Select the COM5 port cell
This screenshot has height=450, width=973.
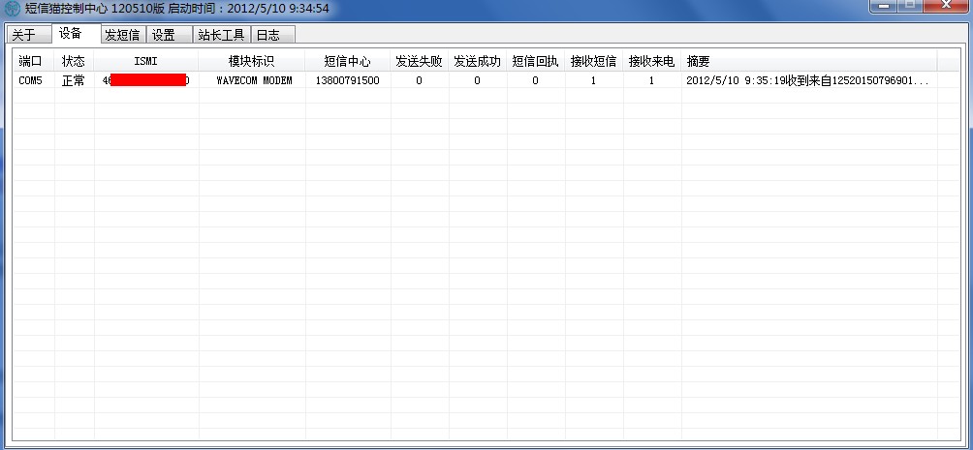[x=31, y=80]
